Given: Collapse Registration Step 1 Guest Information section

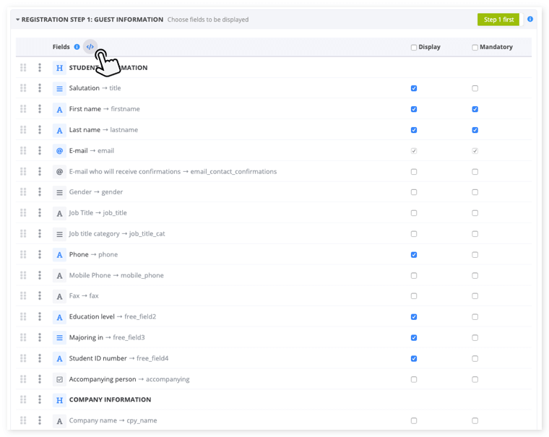Looking at the screenshot, I should pyautogui.click(x=18, y=20).
